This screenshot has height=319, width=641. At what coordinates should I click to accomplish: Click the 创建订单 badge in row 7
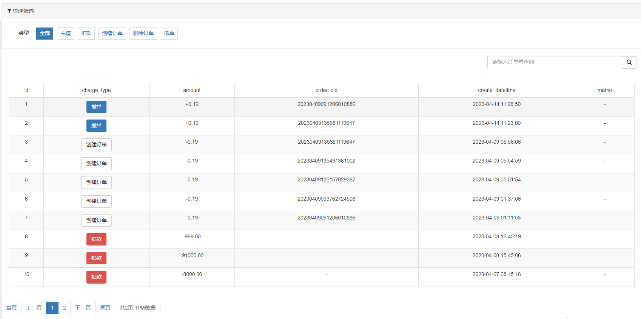96,221
